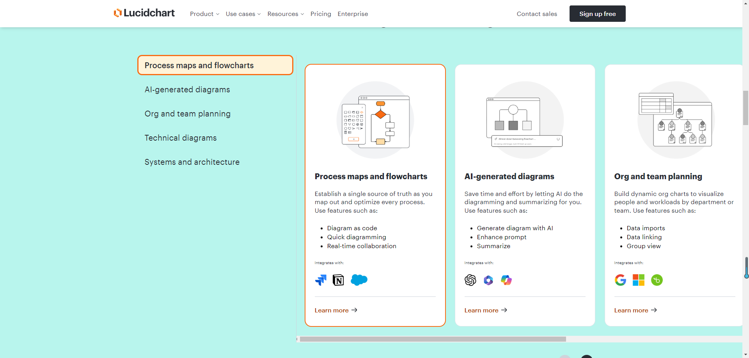Click Learn more under AI-generated diagrams
The image size is (749, 358).
tap(486, 310)
